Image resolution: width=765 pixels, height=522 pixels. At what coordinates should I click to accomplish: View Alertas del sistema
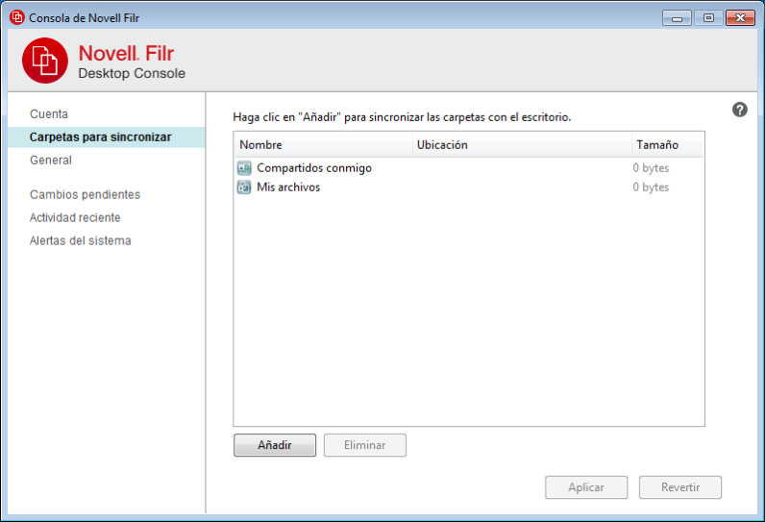pos(81,241)
